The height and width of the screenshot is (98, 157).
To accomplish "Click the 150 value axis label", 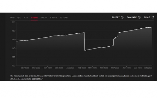I will coord(14,31).
